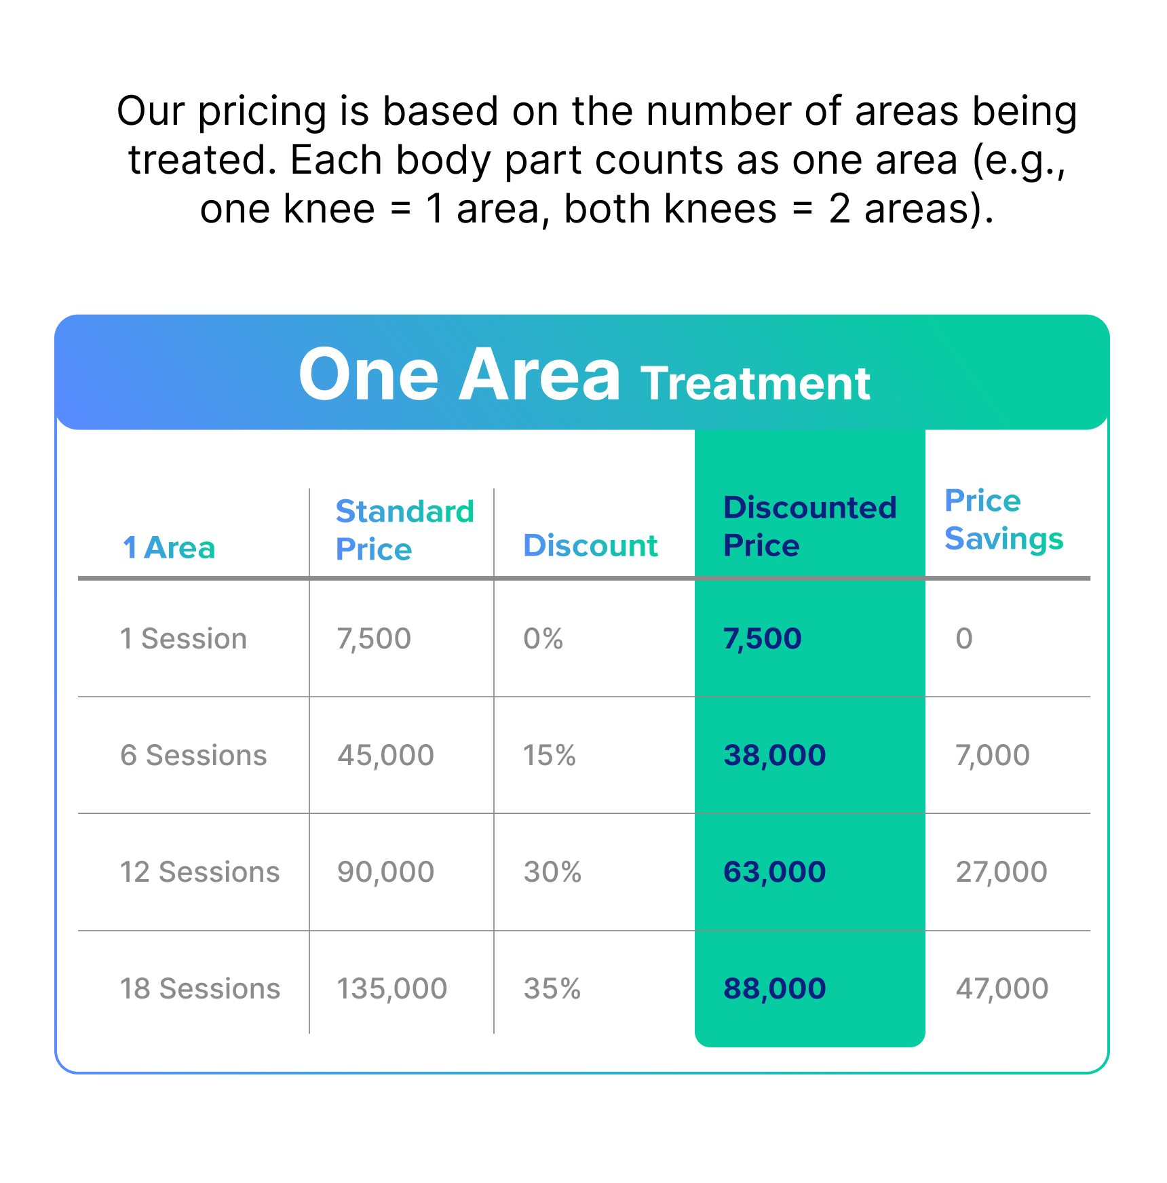Click the 30% discount cell

[552, 872]
